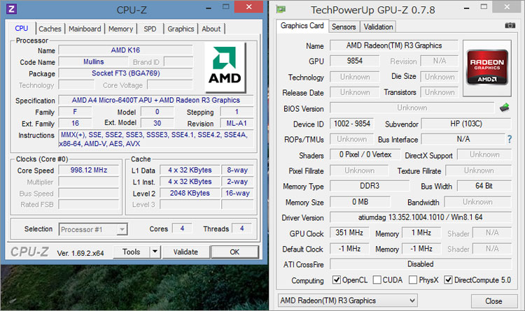The height and width of the screenshot is (311, 525).
Task: Click the Memory Size 0 MB field
Action: (360, 202)
